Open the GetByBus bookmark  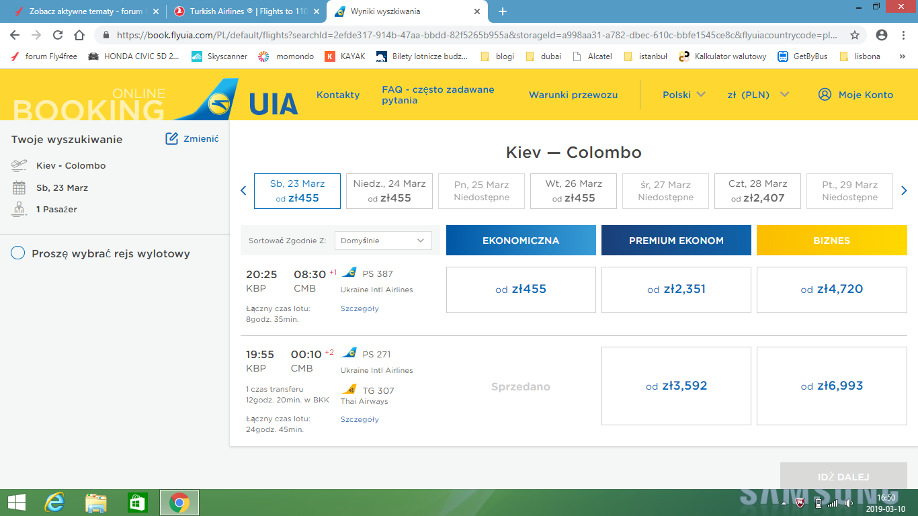802,56
